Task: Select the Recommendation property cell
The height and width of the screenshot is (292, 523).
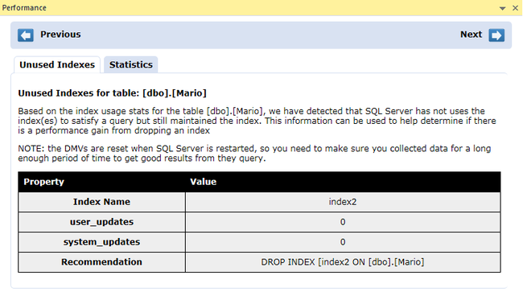Action: pyautogui.click(x=101, y=262)
